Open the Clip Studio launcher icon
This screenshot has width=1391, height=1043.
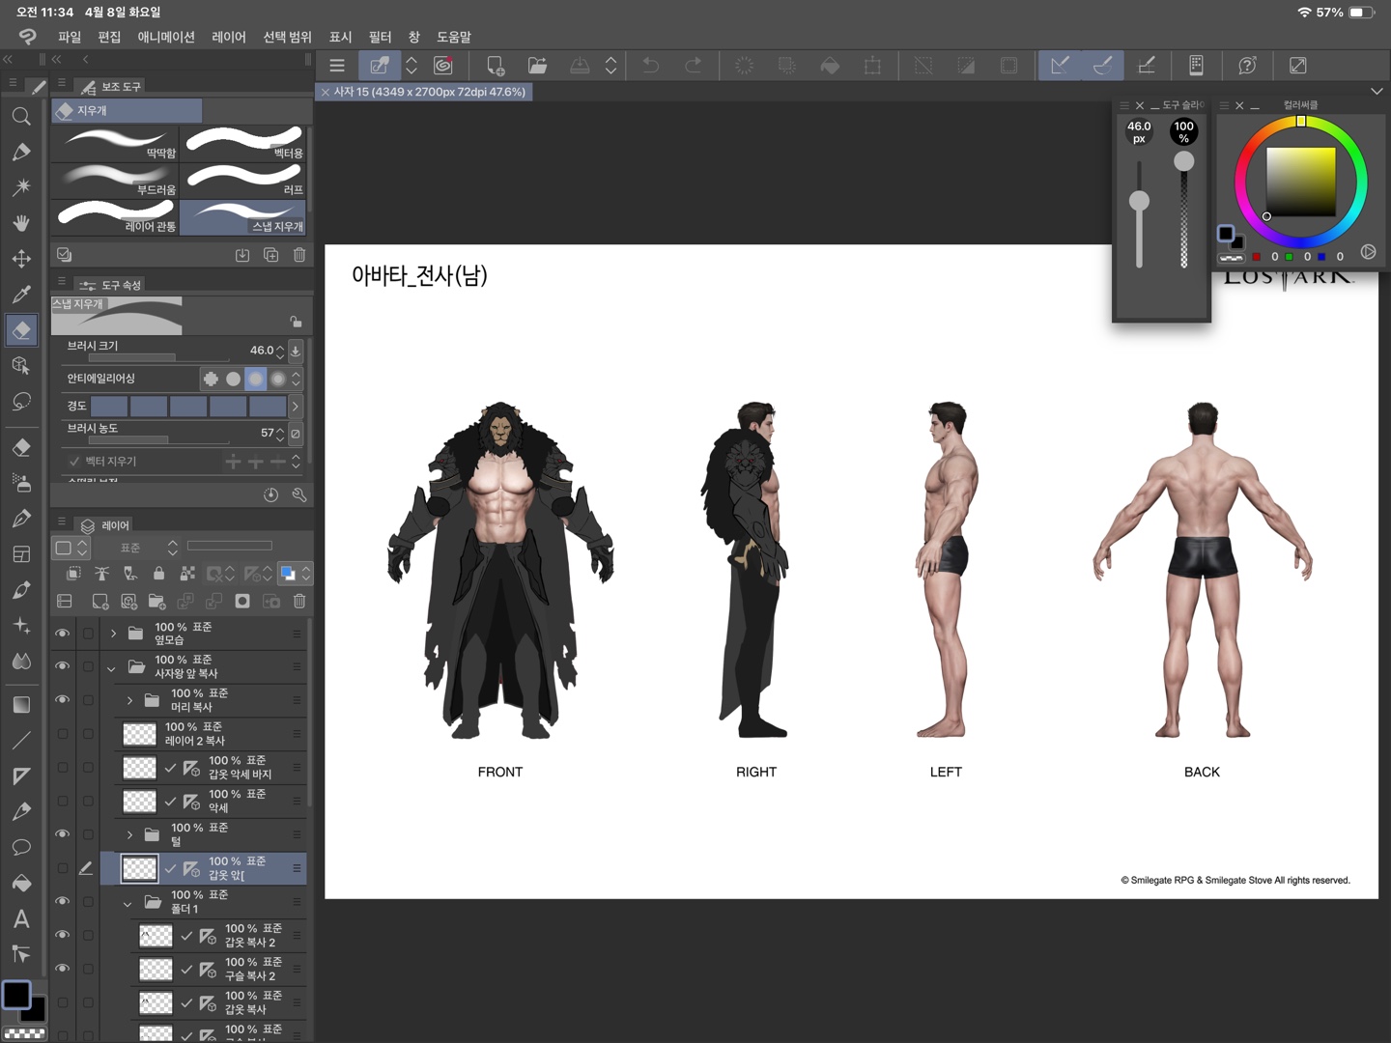pos(443,66)
